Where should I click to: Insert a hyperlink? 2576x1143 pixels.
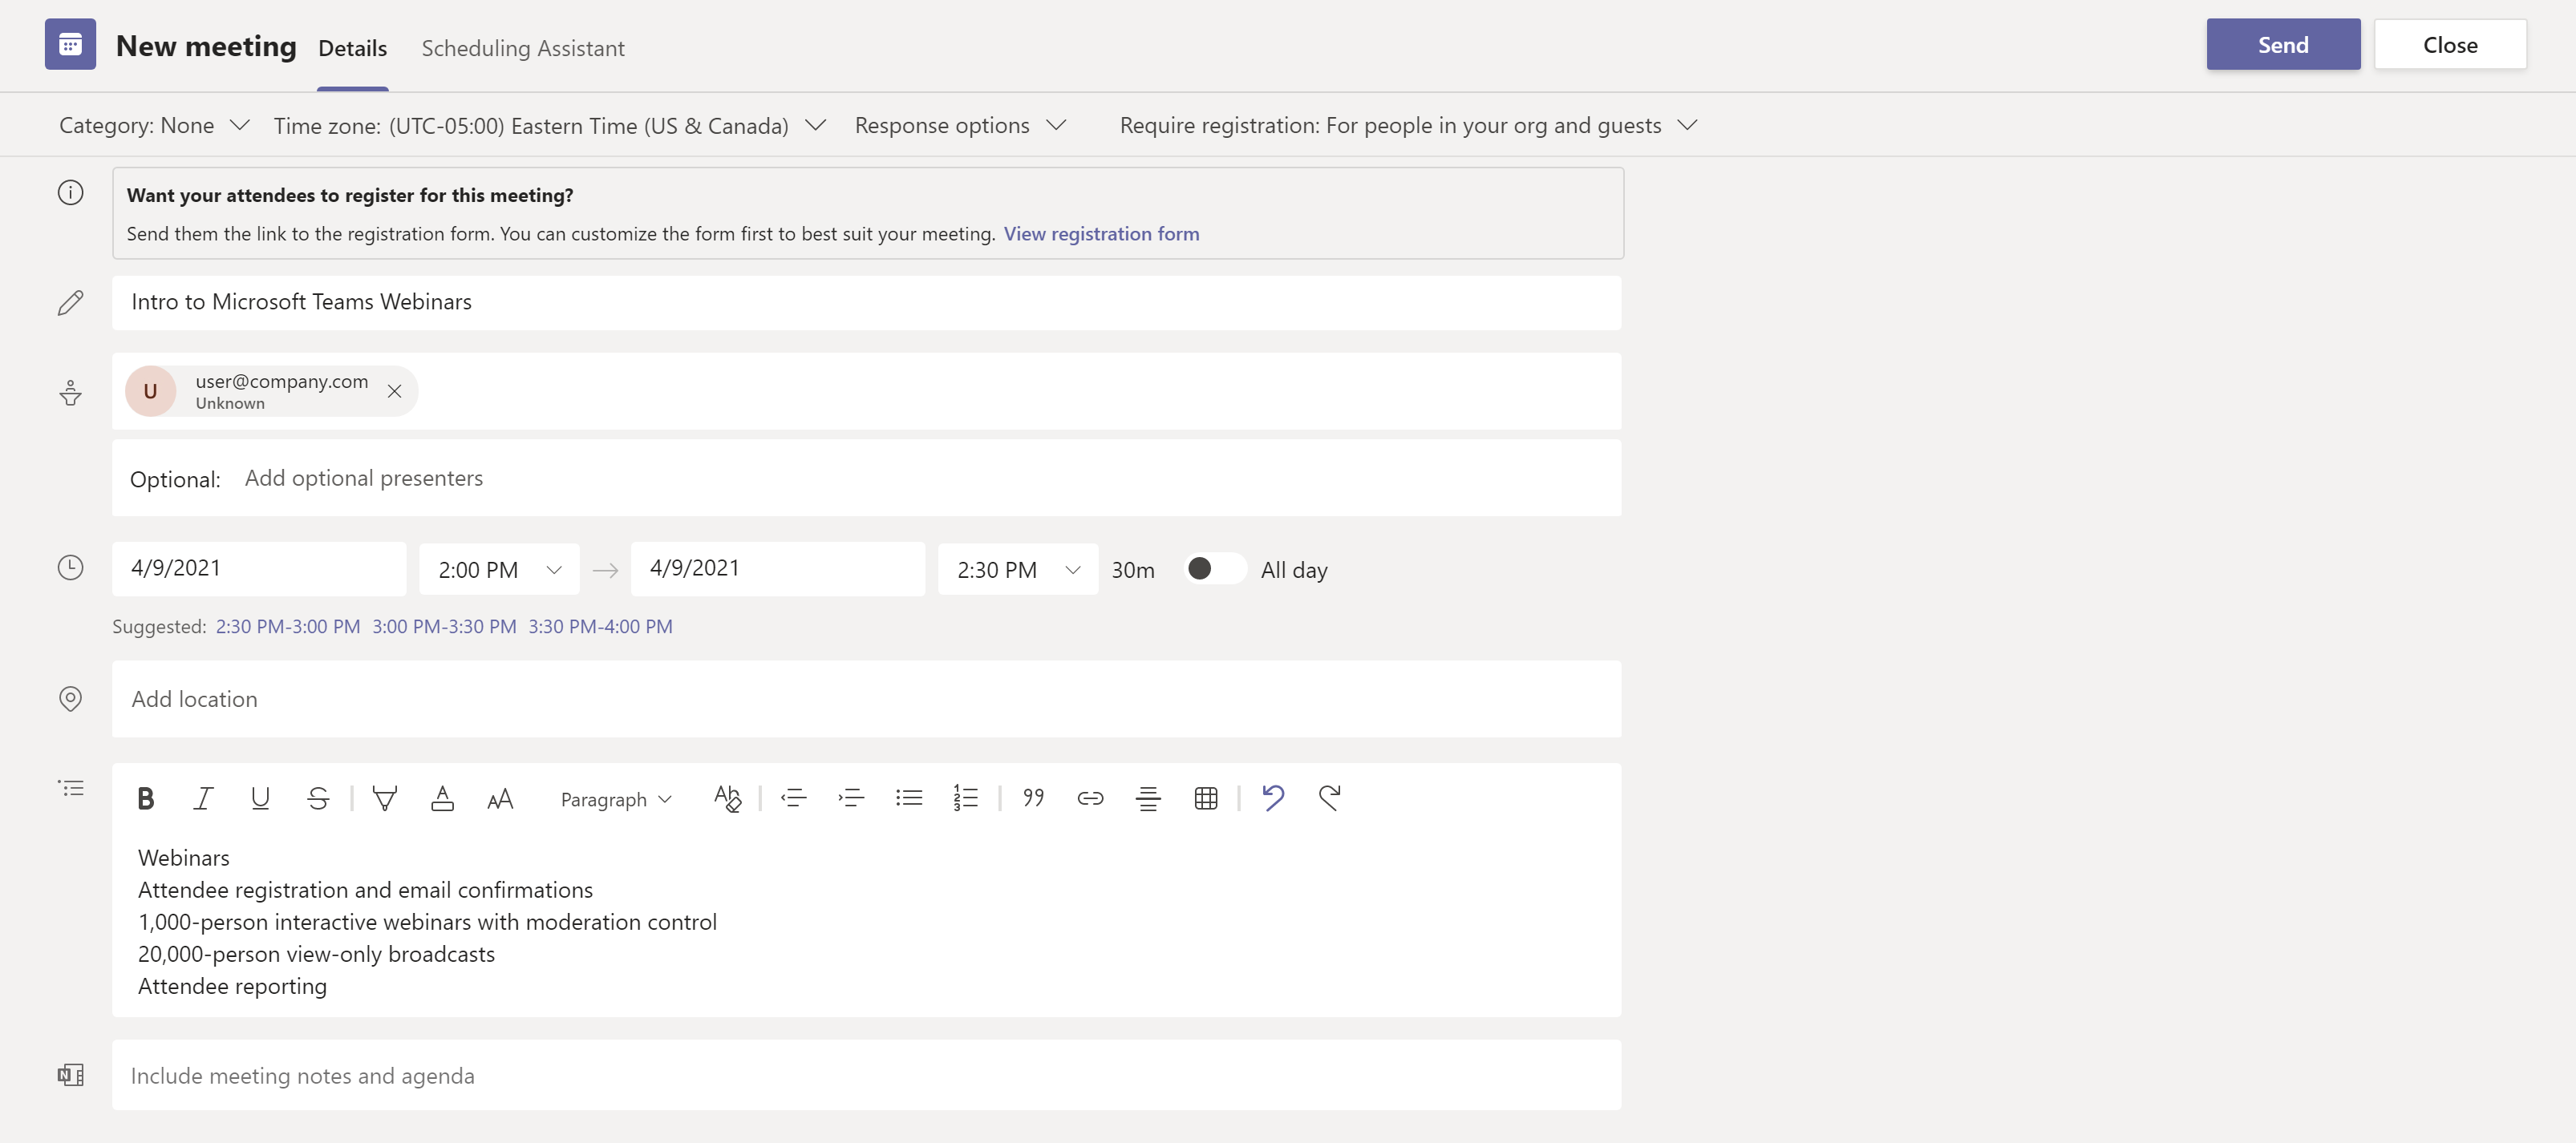(x=1090, y=798)
